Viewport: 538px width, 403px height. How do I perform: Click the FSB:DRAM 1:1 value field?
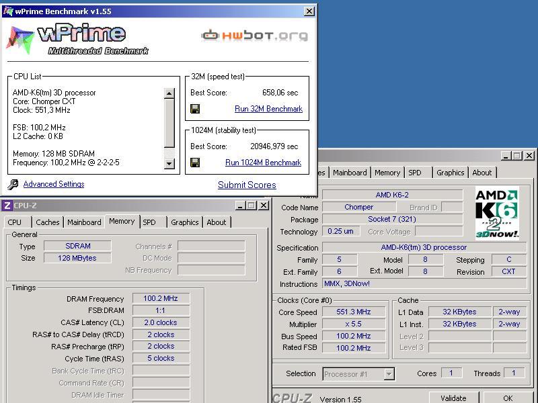click(161, 310)
